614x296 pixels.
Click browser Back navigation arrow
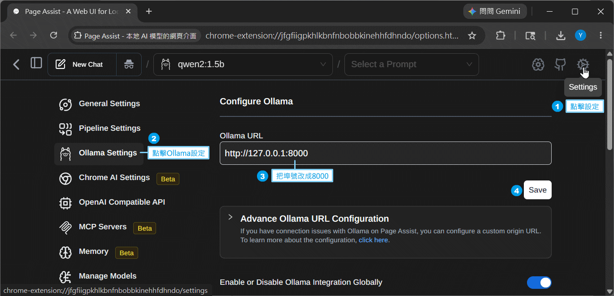coord(13,35)
